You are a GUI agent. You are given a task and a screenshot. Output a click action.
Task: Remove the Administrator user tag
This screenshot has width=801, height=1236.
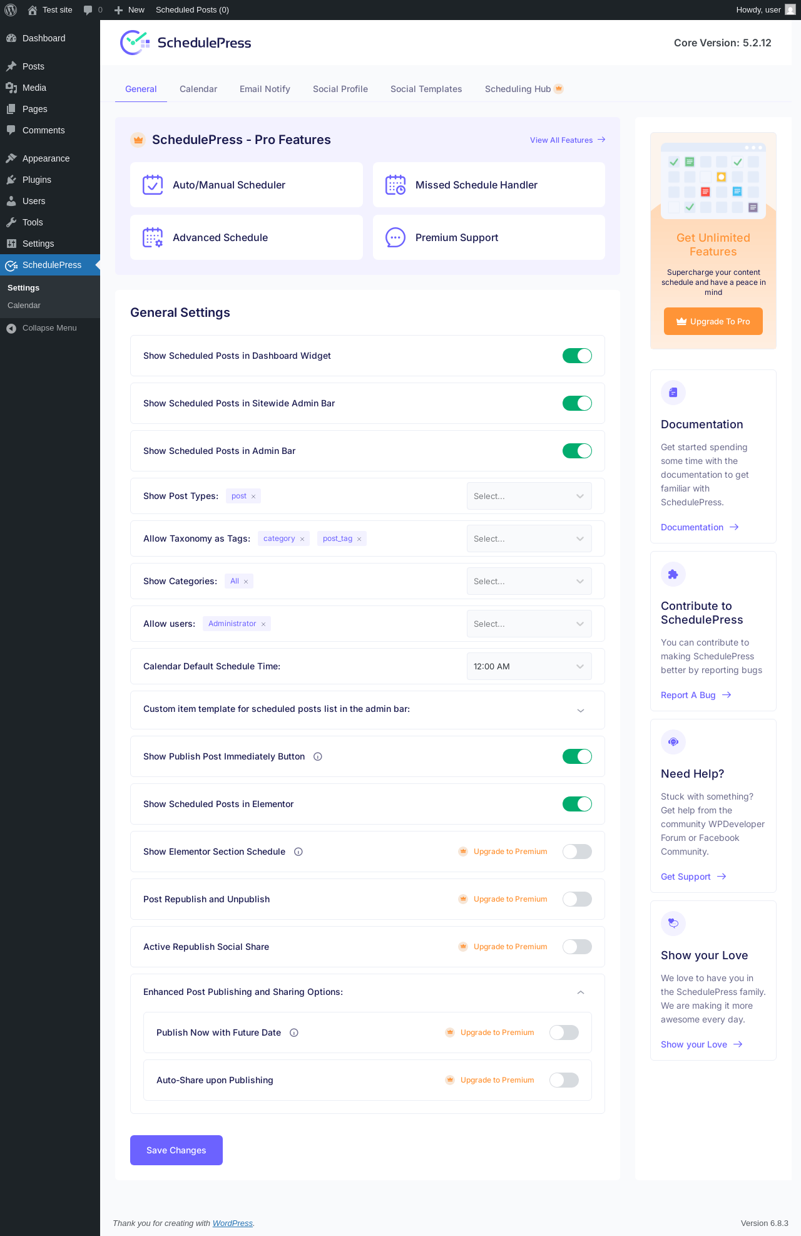263,624
